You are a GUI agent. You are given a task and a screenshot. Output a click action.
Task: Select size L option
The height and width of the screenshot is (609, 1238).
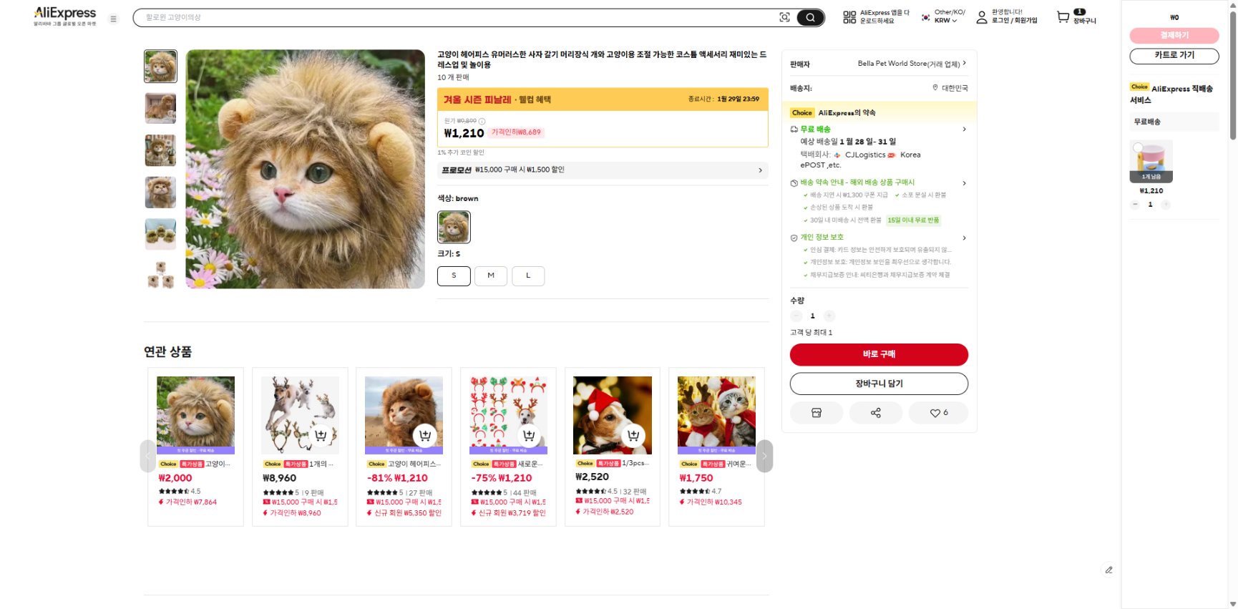coord(528,276)
